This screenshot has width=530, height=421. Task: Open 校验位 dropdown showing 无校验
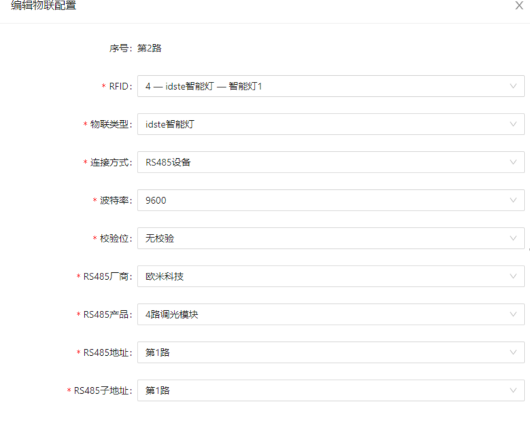coord(323,238)
